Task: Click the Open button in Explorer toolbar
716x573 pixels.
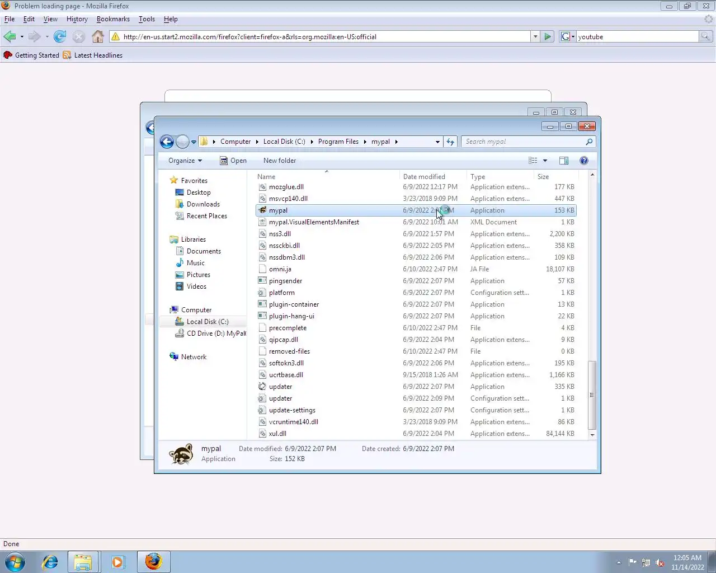Action: [233, 161]
